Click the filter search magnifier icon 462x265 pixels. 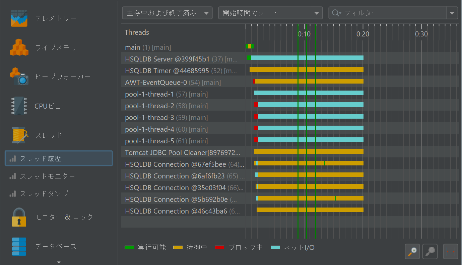tap(336, 13)
